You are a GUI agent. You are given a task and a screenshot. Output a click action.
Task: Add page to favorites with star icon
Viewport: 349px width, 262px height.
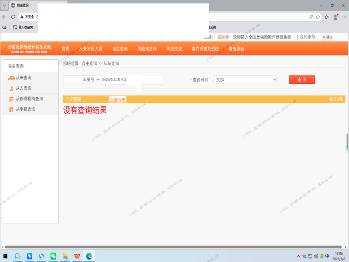coord(318,17)
